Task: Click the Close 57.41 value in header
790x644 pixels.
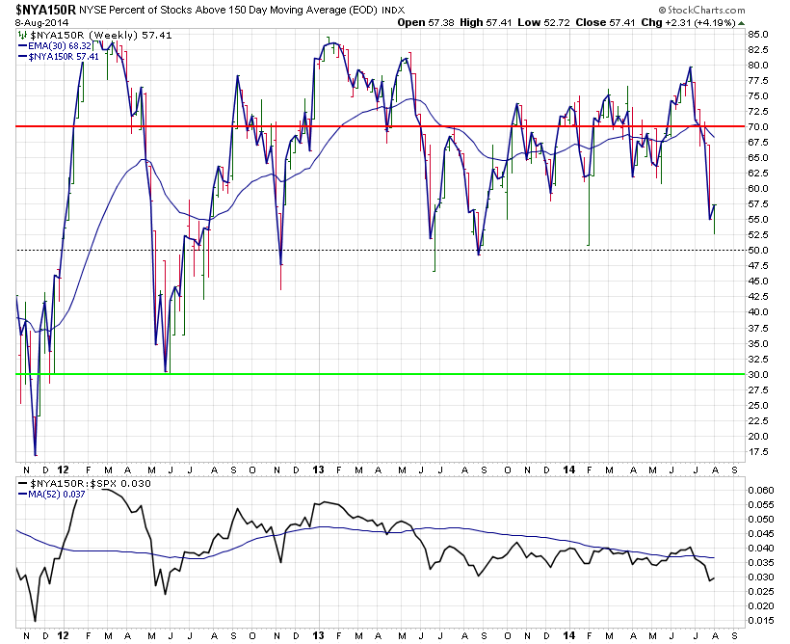Action: coord(605,23)
